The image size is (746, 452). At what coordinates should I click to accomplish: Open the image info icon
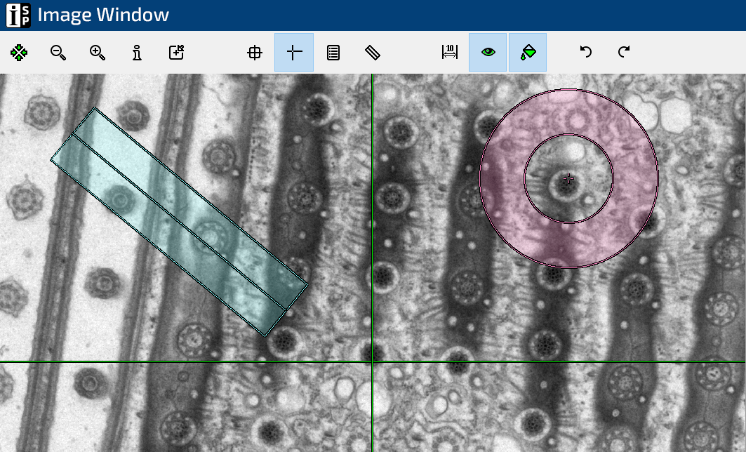coord(137,53)
